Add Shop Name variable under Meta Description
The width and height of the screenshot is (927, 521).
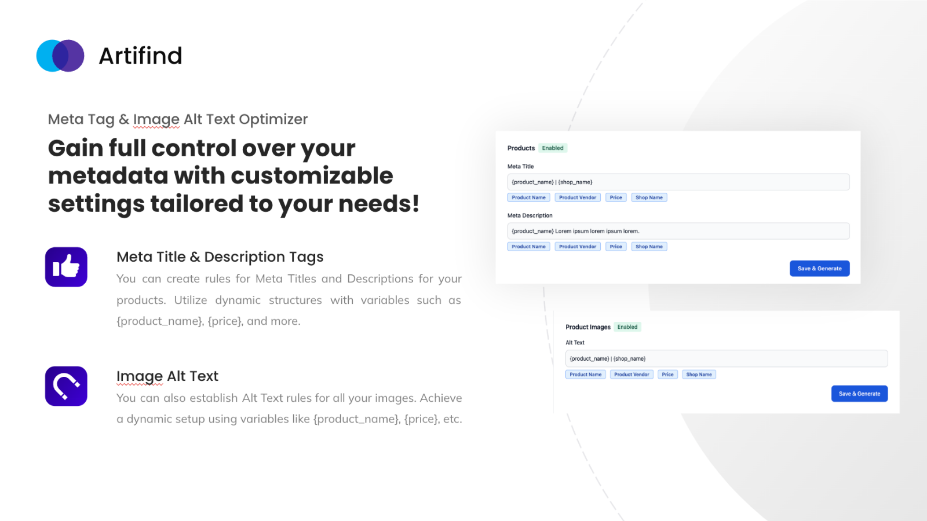tap(649, 247)
